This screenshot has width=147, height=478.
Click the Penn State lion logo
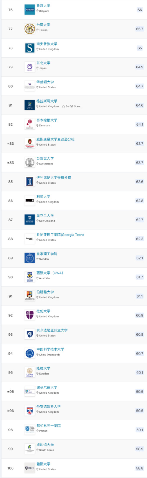[29, 334]
